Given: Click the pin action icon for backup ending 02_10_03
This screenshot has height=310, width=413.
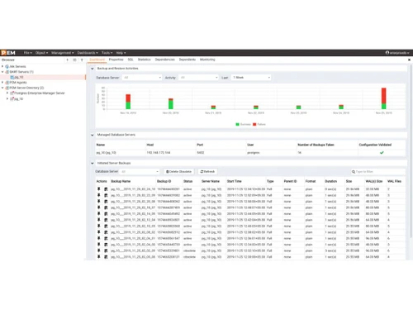Looking at the screenshot, I should point(99,226).
